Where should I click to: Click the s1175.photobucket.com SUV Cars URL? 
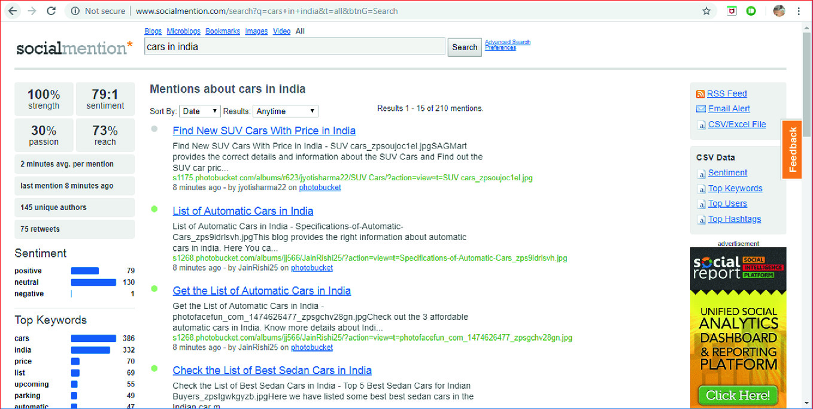click(353, 178)
